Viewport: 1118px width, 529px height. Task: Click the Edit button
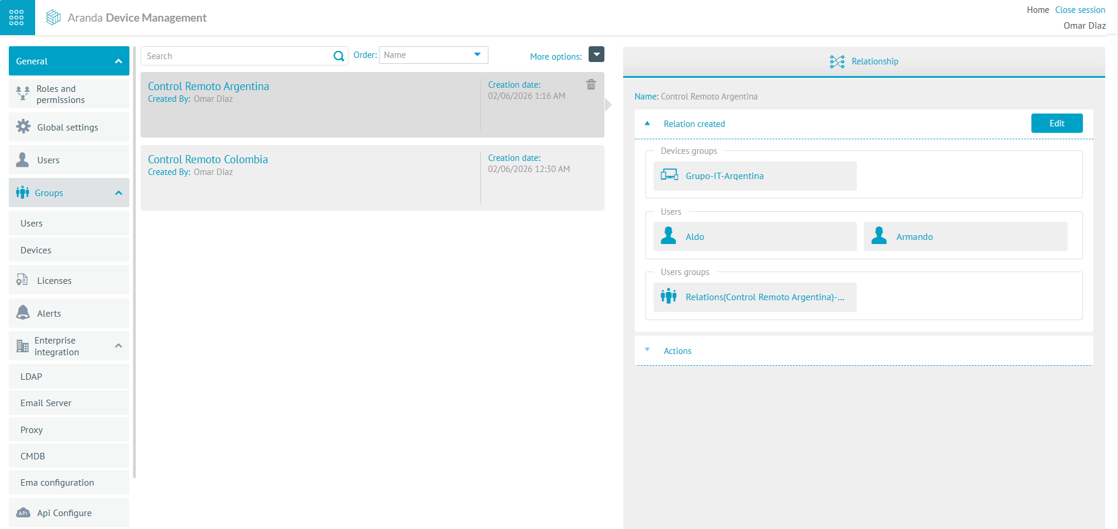point(1056,123)
